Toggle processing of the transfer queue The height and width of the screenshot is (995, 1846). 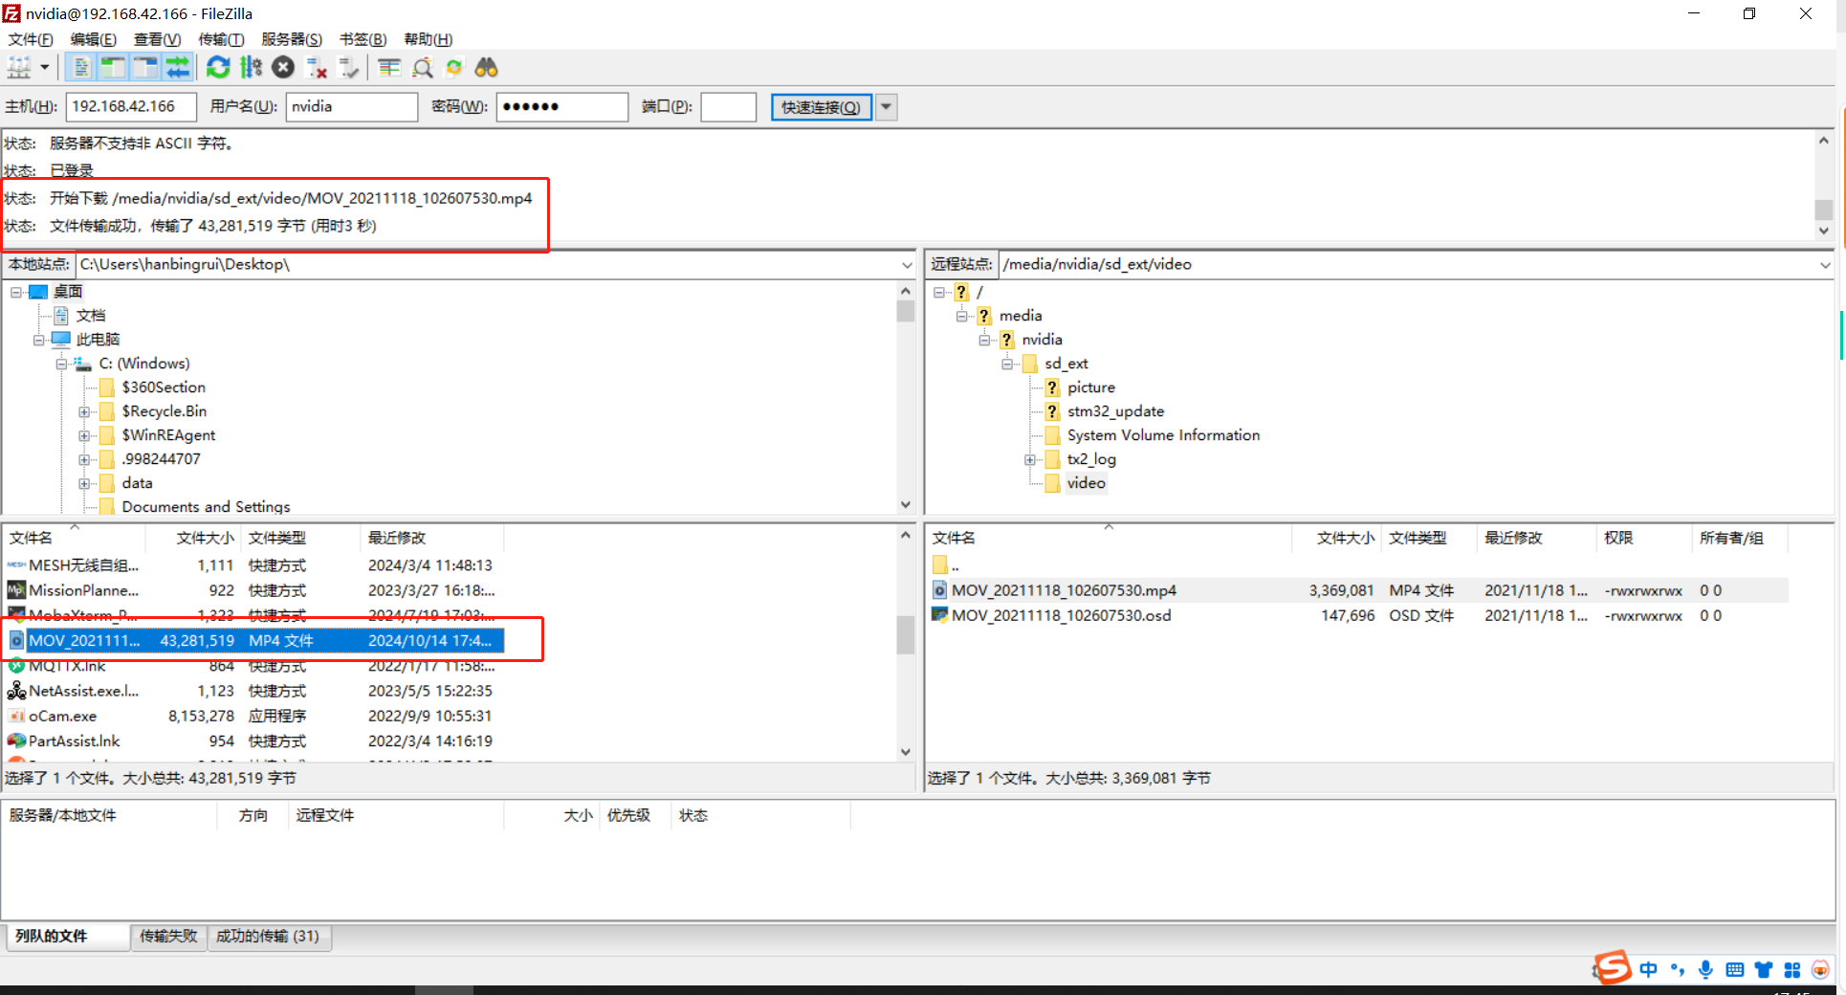(251, 68)
